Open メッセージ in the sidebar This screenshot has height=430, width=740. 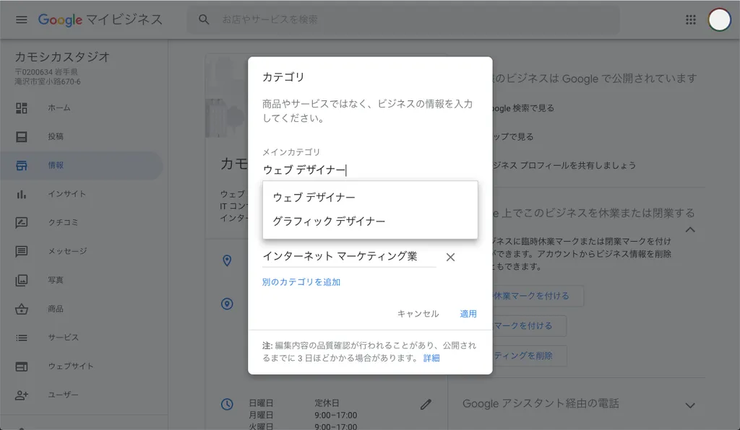67,252
